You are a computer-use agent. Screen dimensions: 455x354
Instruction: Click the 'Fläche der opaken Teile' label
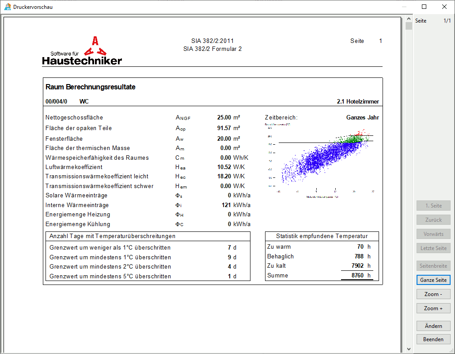coord(78,128)
